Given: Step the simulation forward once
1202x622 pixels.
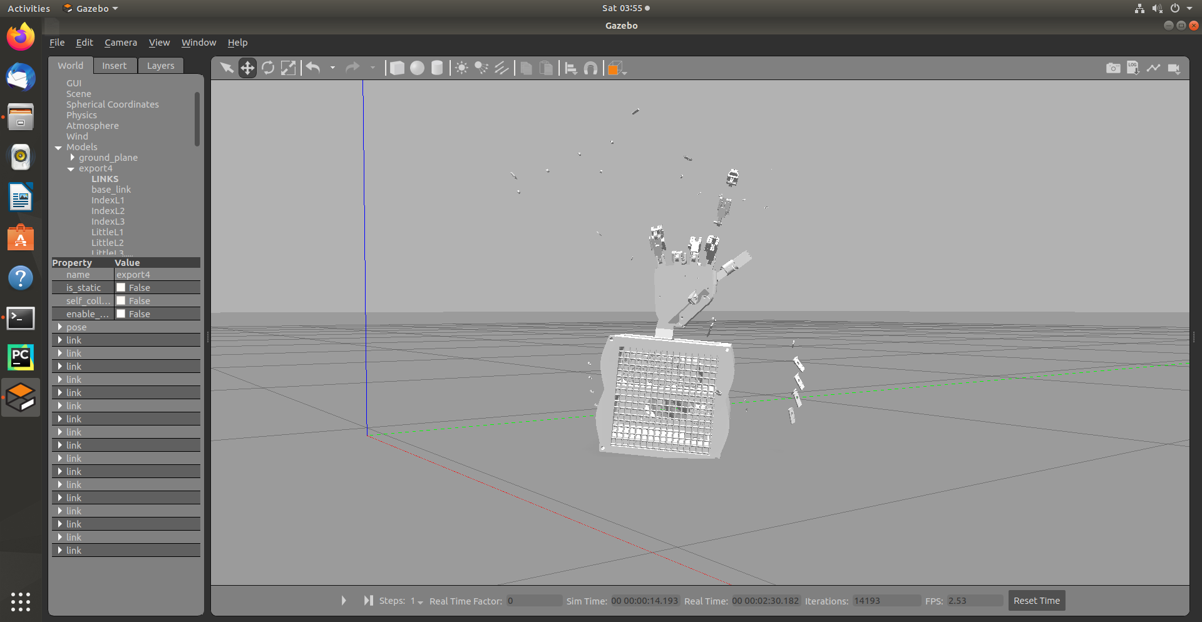Looking at the screenshot, I should coord(368,601).
